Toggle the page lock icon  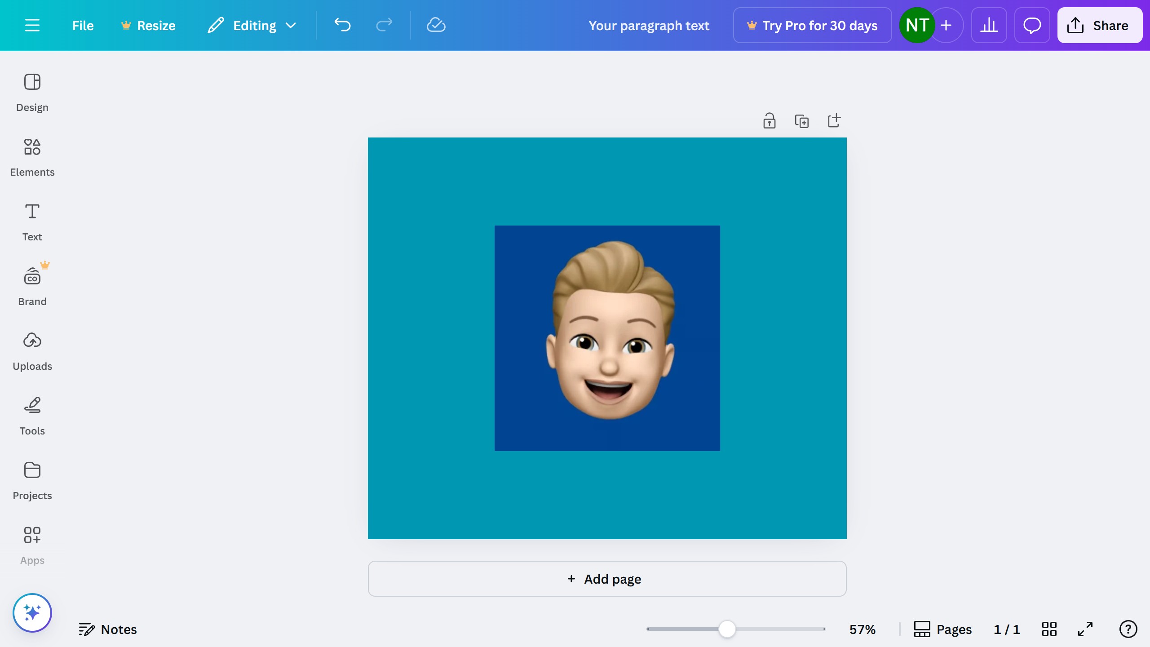(x=769, y=121)
